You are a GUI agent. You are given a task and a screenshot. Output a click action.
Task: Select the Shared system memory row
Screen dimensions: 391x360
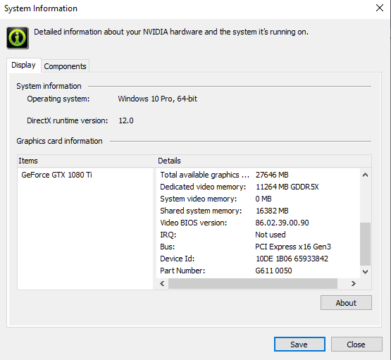click(258, 211)
